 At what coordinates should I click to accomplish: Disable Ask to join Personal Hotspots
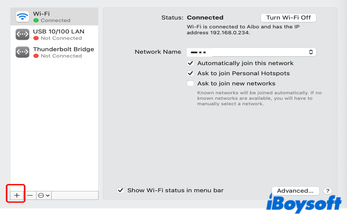[190, 73]
